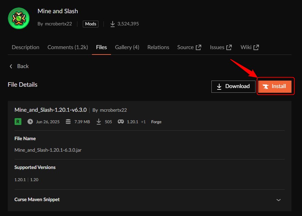Screen dimensions: 302x216
Task: Click the download arrow icon in Download button
Action: point(219,86)
